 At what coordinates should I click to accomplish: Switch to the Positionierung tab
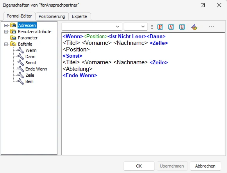[x=52, y=16]
